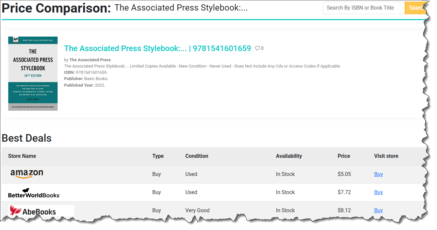Screen dimensions: 437x230
Task: Focus the Search By ISBN or Book Title field
Action: point(364,8)
